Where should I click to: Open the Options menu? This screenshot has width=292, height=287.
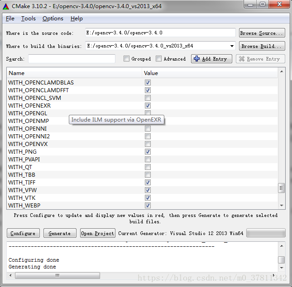click(53, 19)
